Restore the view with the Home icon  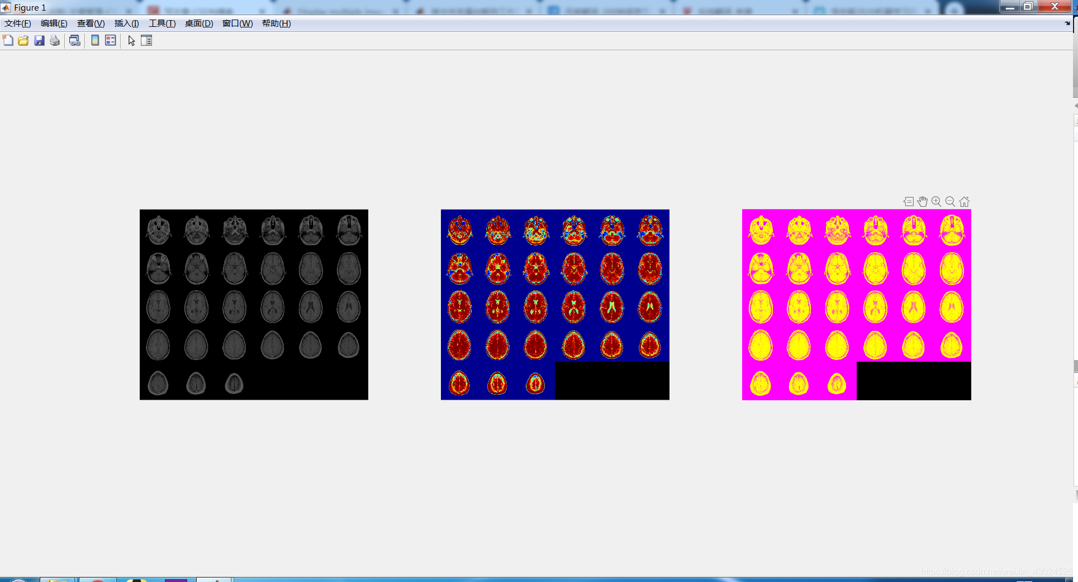[965, 202]
